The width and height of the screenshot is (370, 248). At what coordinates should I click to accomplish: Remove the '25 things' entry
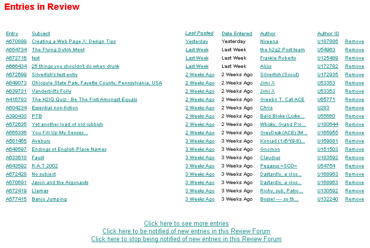(x=354, y=66)
